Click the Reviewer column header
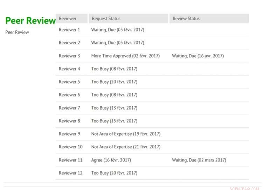The width and height of the screenshot is (264, 192). (x=68, y=19)
